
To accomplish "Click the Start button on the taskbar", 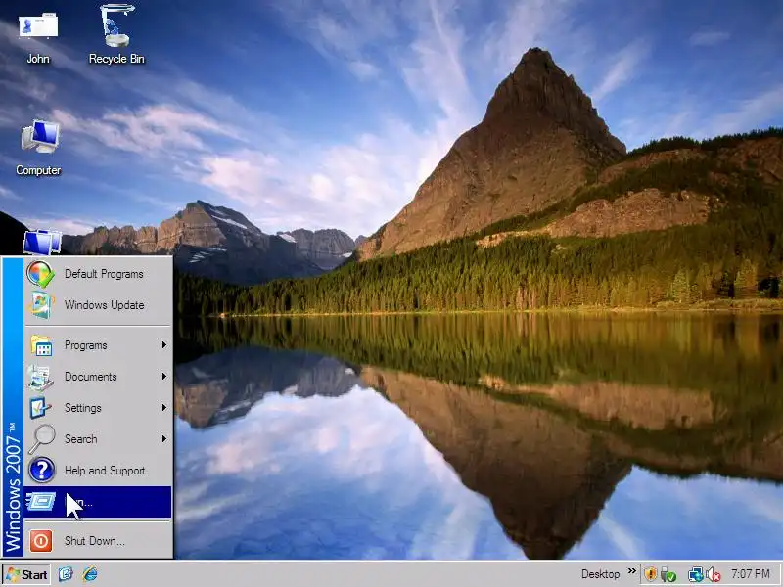I will click(26, 574).
